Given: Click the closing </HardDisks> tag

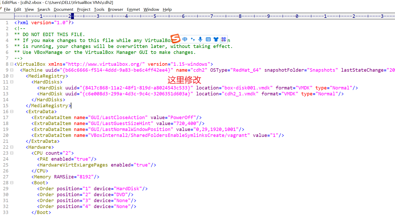Looking at the screenshot, I should (48, 100).
